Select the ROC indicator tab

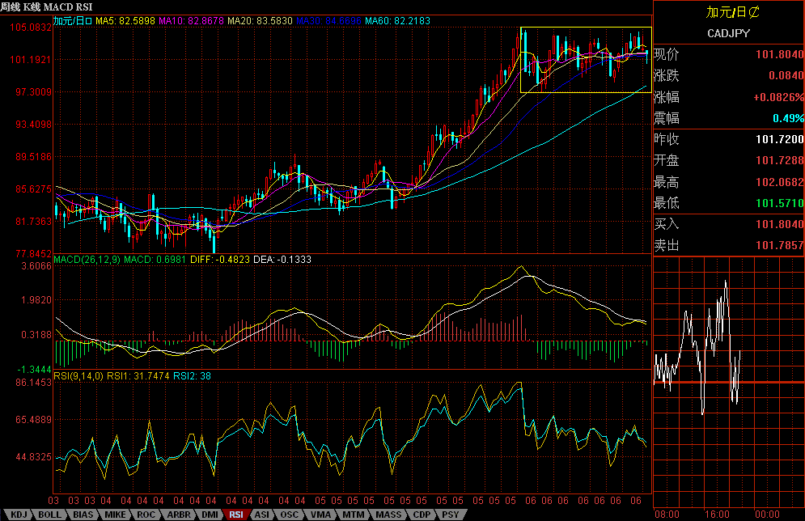pos(146,515)
